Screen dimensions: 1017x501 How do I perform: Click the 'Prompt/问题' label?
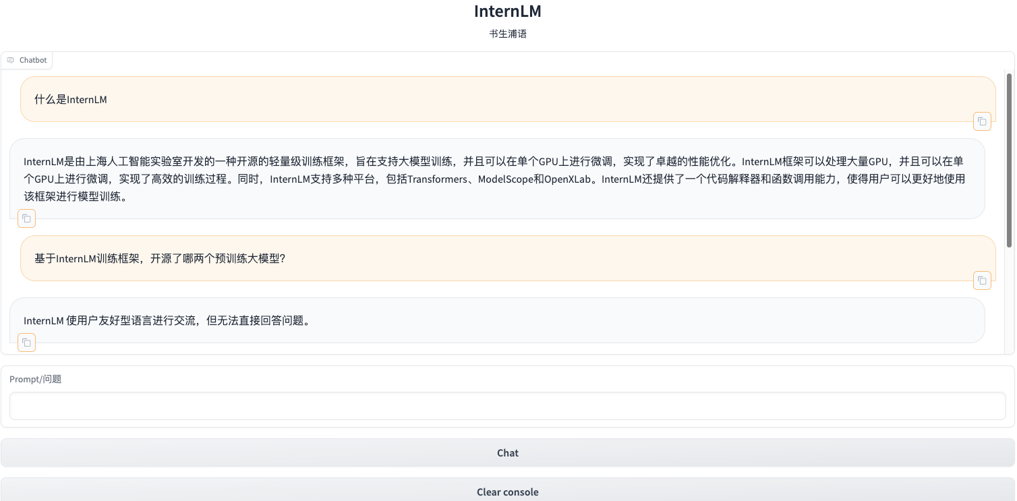(36, 379)
